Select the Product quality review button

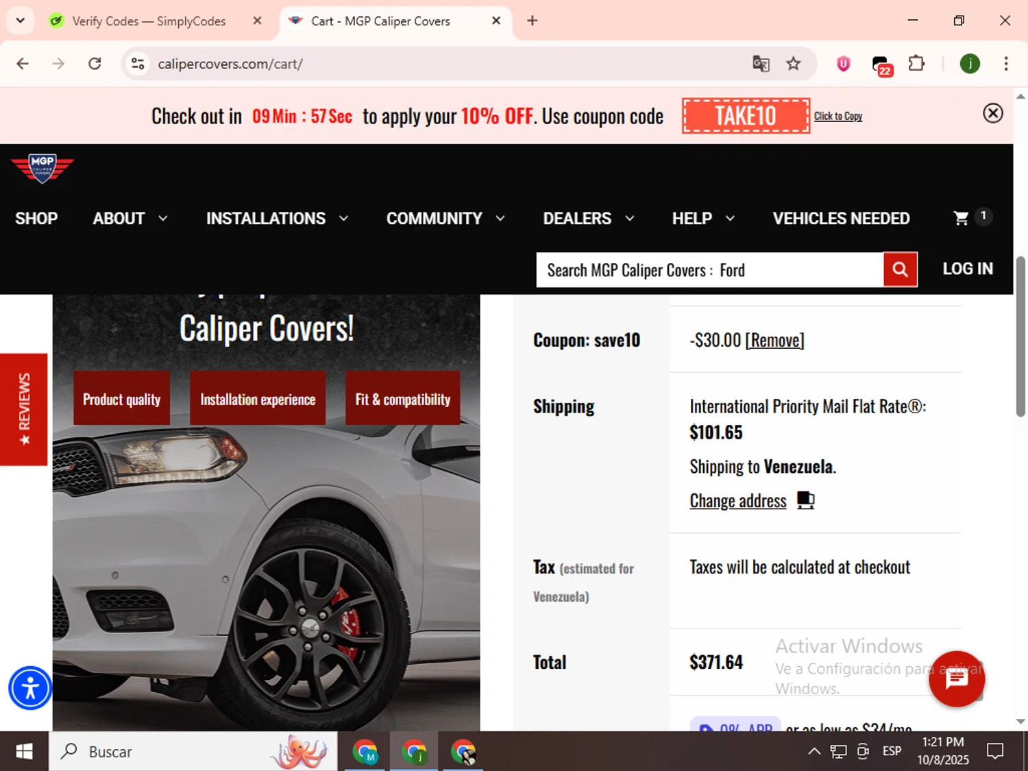[x=121, y=398]
